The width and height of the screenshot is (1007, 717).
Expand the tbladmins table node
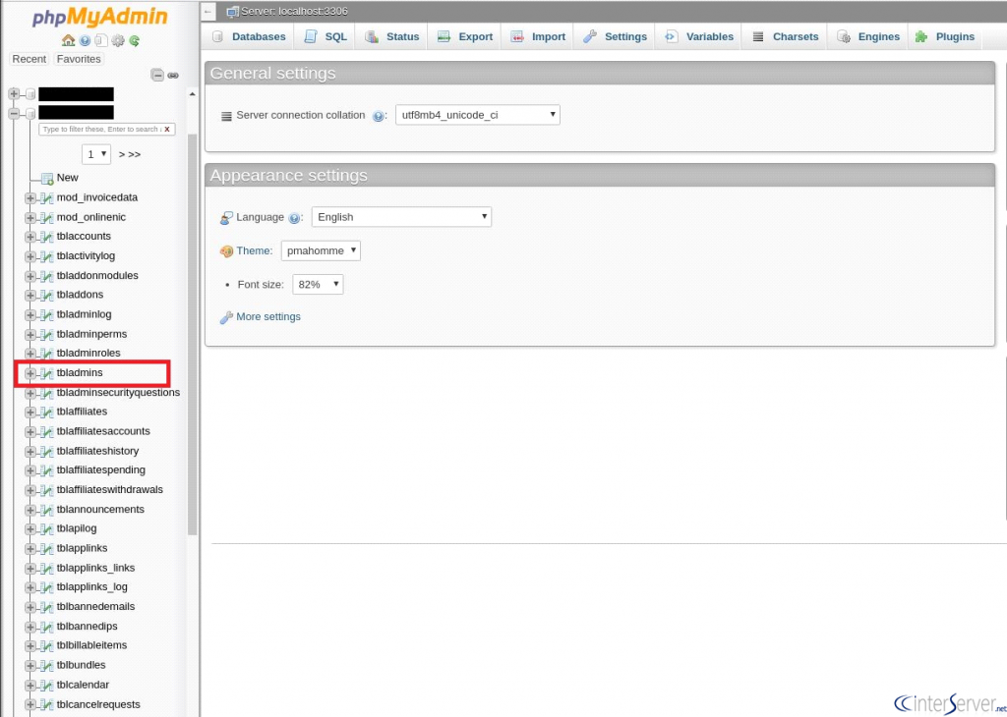click(30, 373)
